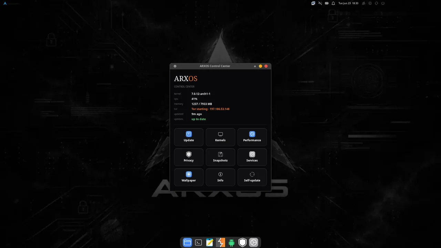441x248 pixels.
Task: Minimize the ARXOS Control Center window
Action: point(260,66)
